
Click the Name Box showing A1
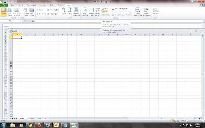10,21
